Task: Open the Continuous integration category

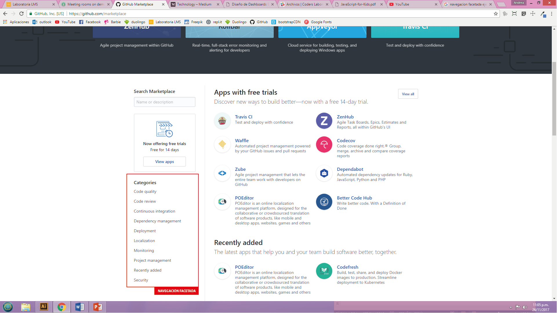Action: (154, 211)
